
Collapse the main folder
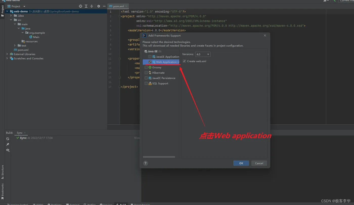coord(15,24)
